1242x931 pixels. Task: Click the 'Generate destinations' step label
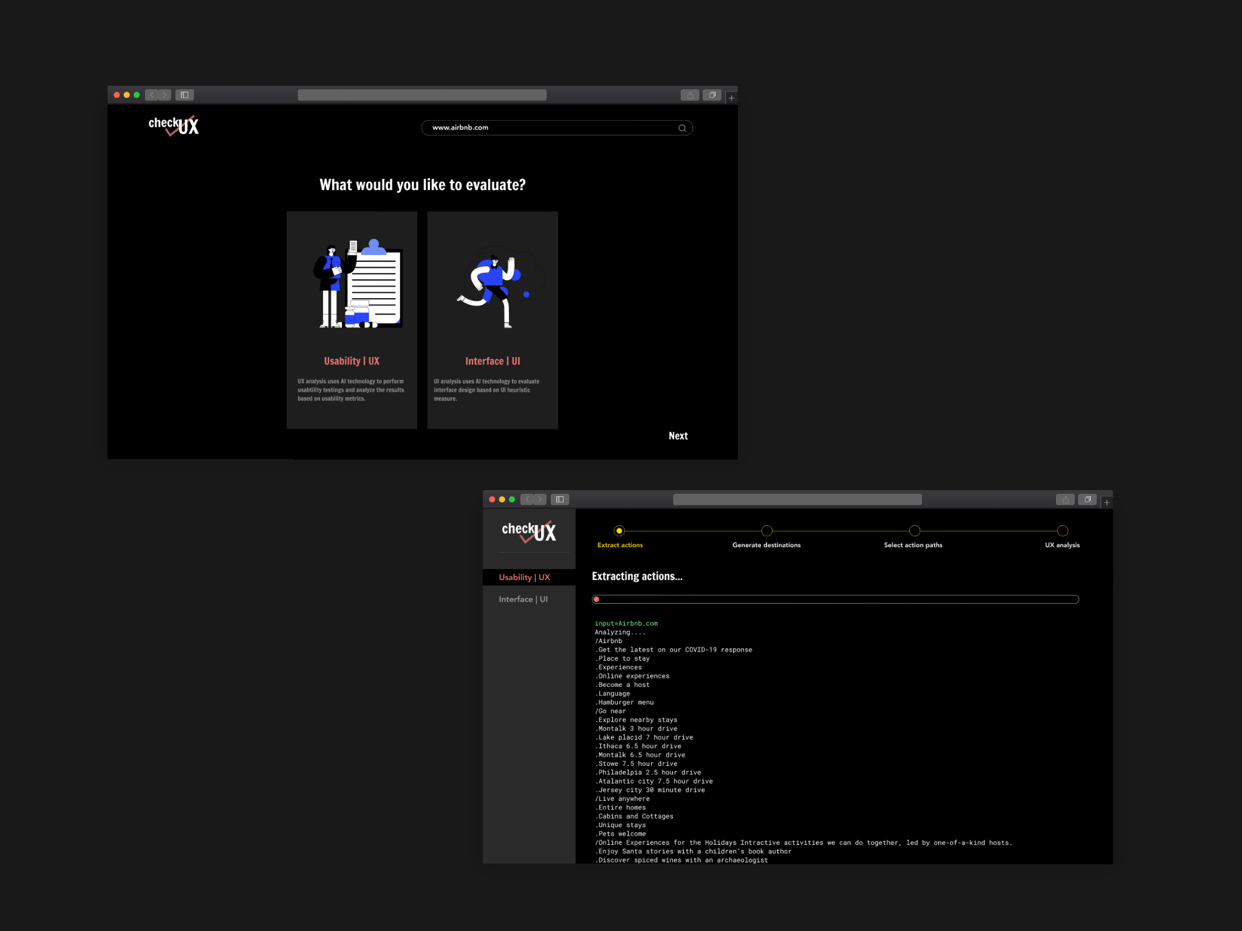[x=766, y=545]
